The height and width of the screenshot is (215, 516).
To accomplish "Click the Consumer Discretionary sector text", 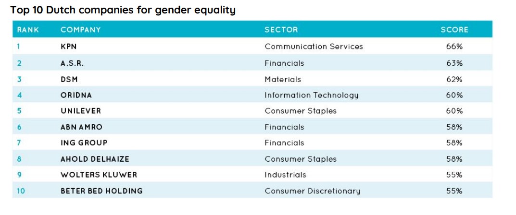I will pos(312,191).
